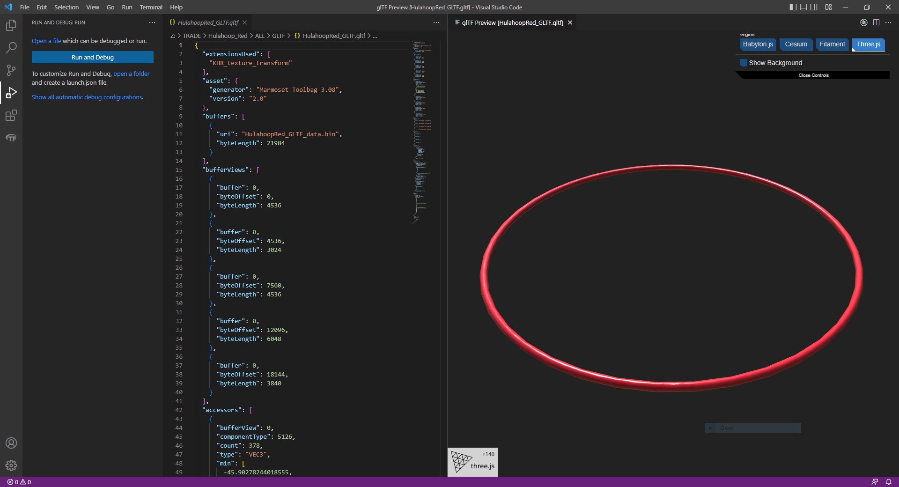Click breadcrumb file HulahoopRed_GLTF.gltf

pos(334,36)
